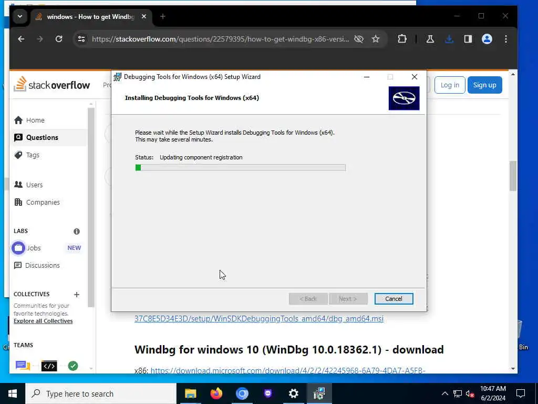Click the address bar URL
538x404 pixels.
(x=220, y=39)
